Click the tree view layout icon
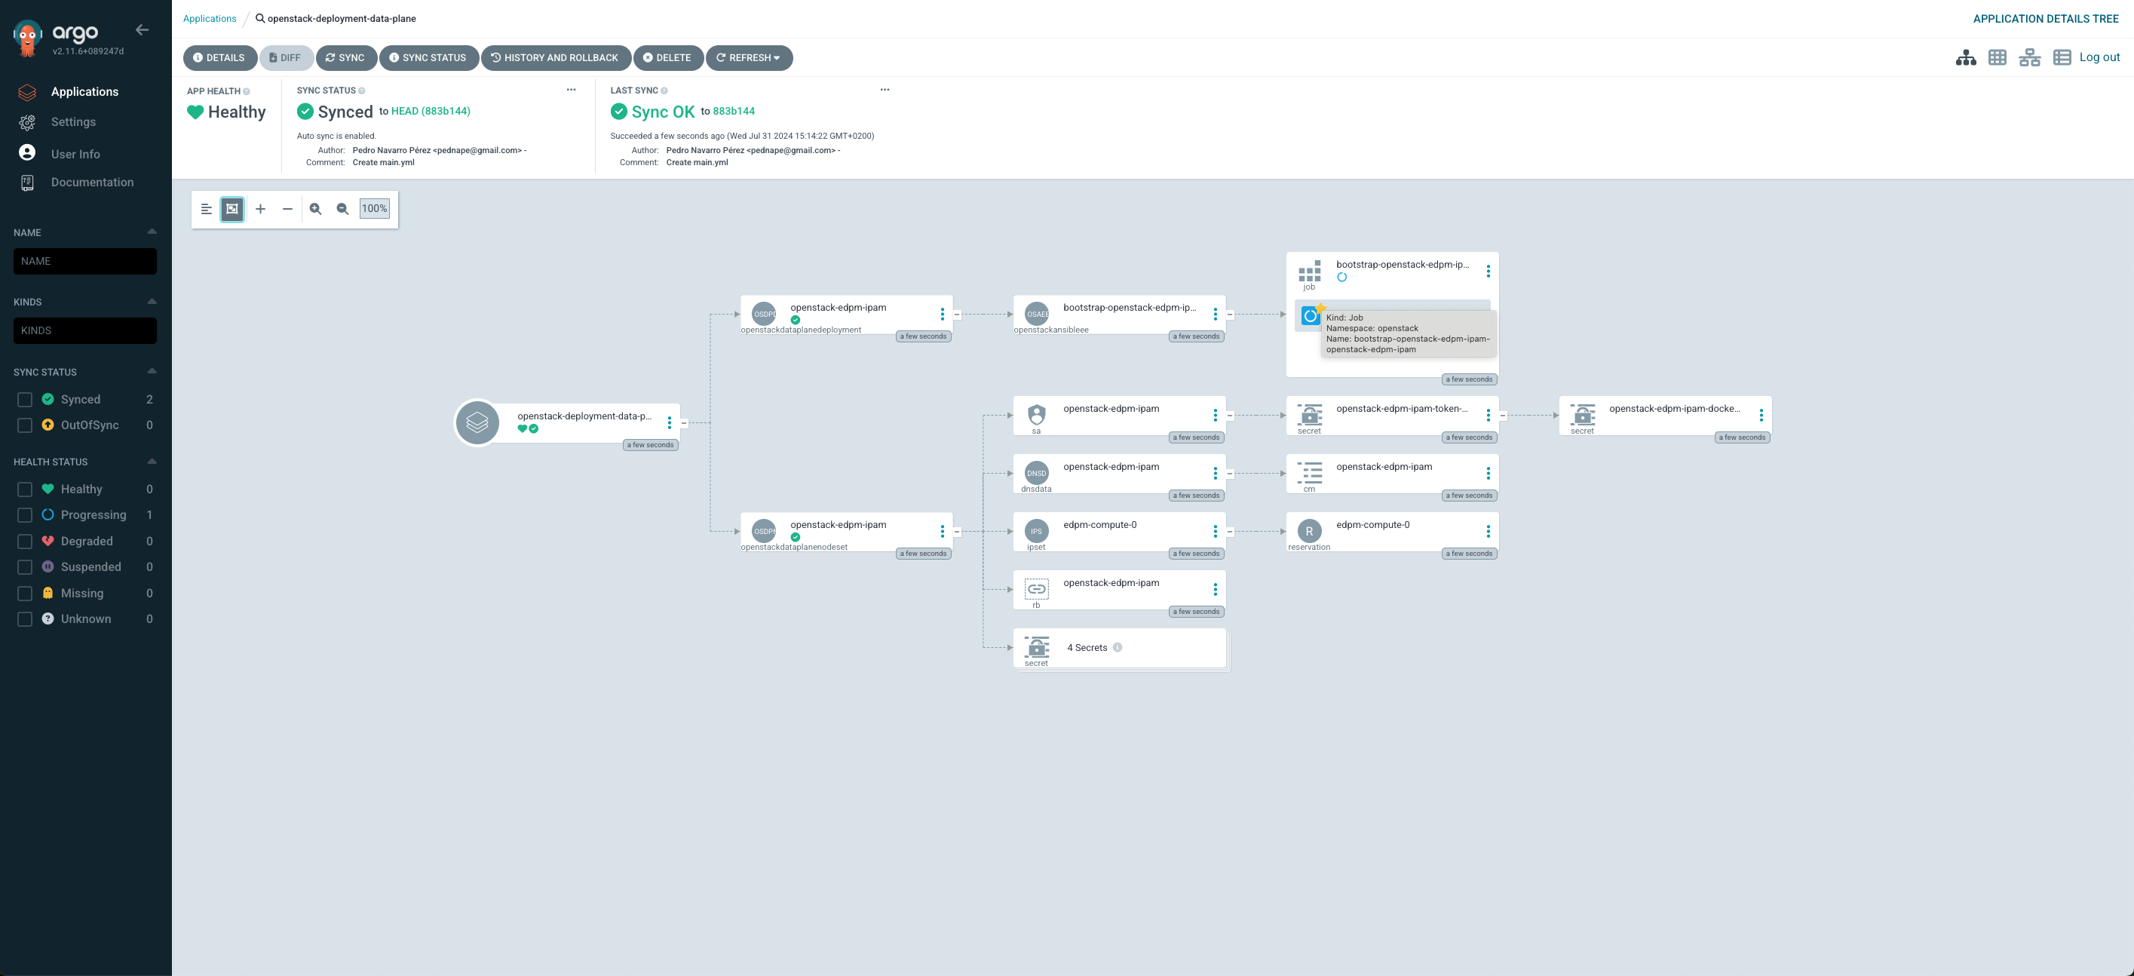Viewport: 2134px width, 976px height. pyautogui.click(x=1964, y=57)
